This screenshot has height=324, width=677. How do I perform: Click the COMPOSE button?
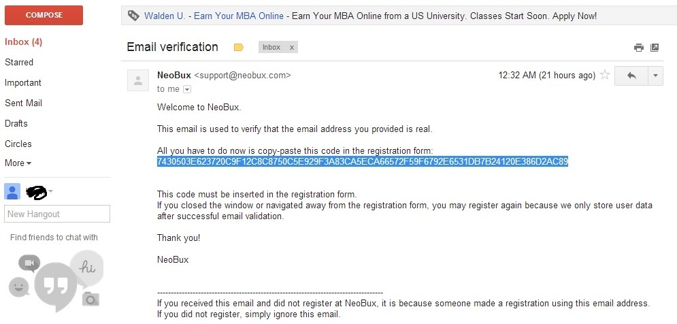44,15
